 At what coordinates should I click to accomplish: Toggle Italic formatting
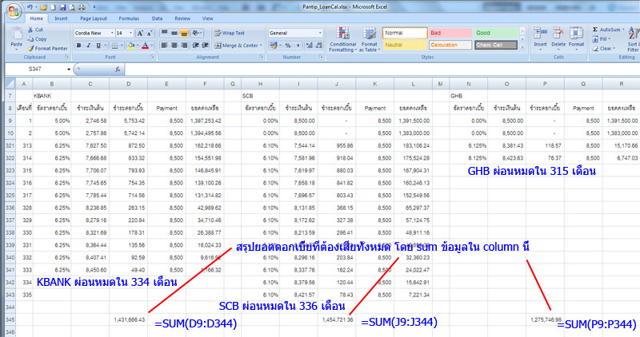[88, 46]
